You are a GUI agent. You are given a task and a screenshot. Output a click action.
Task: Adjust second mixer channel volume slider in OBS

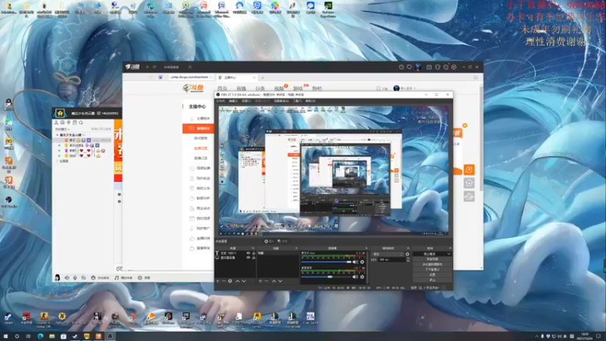pyautogui.click(x=326, y=277)
